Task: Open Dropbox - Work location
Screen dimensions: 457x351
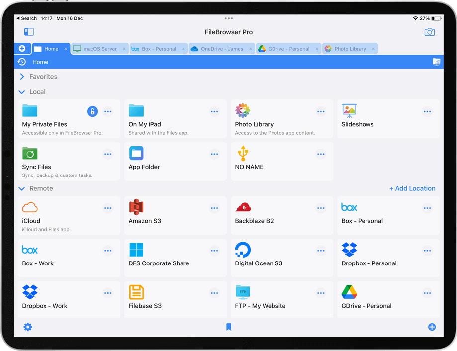Action: tap(69, 299)
